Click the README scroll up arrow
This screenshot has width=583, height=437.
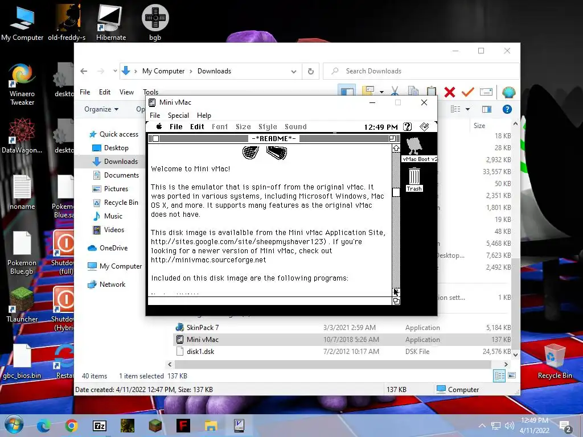[396, 149]
